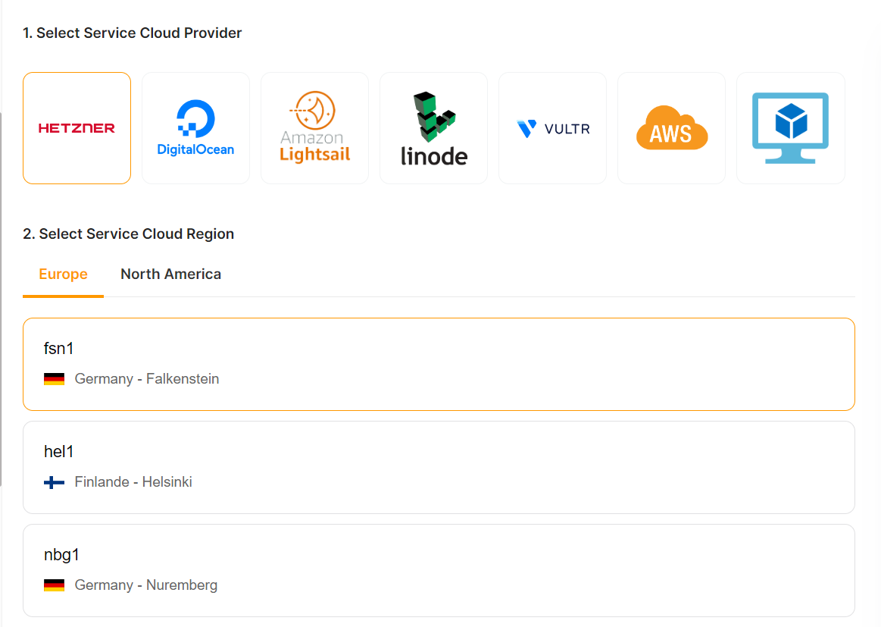
Task: Open the North America region tab
Action: (170, 274)
